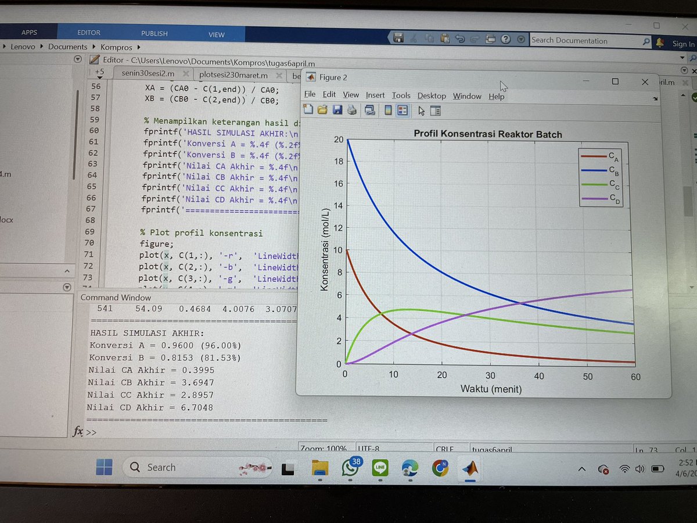The width and height of the screenshot is (697, 523).
Task: Click the Edit Plot arrow tool in Figure 2
Action: (422, 110)
